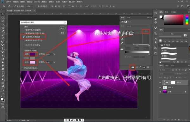This screenshot has height=122, width=190.
Task: Open the 滤镜 menu
Action: point(51,2)
